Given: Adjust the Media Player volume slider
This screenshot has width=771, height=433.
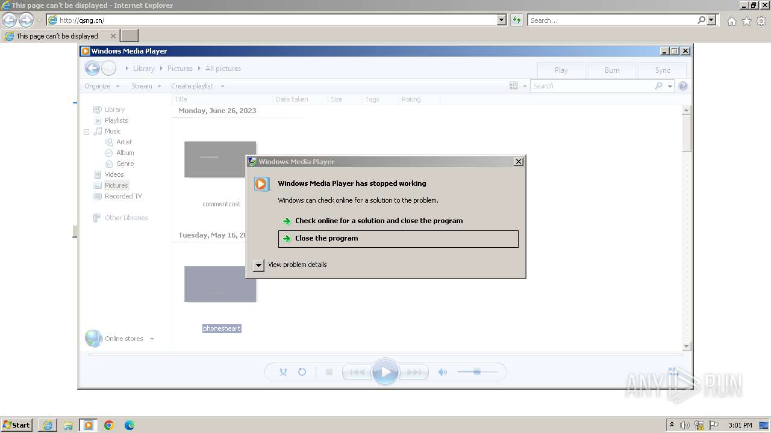Looking at the screenshot, I should tap(477, 372).
